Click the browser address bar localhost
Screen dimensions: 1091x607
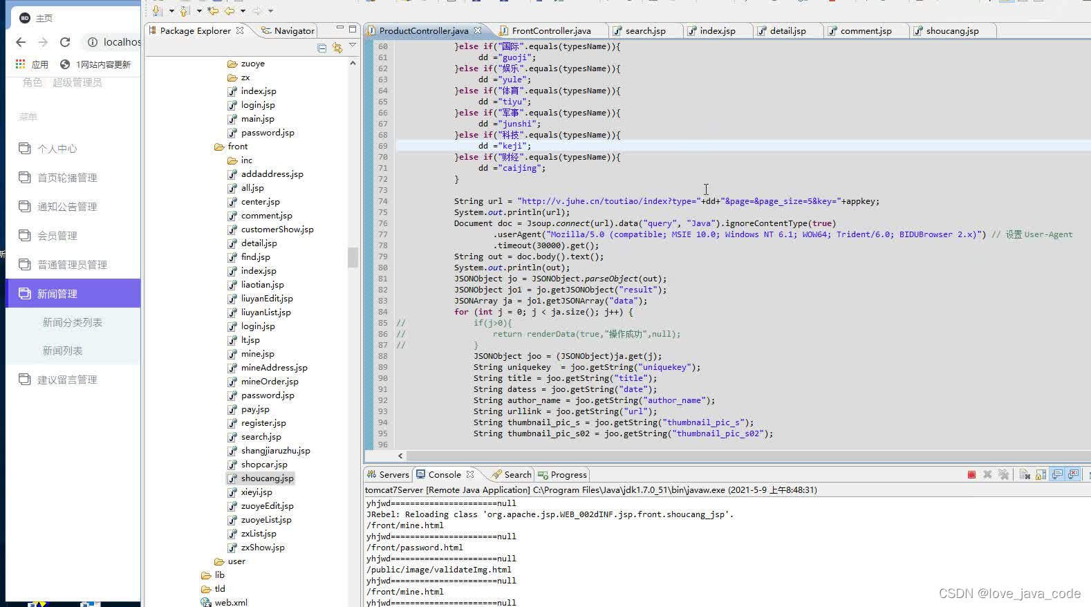122,42
